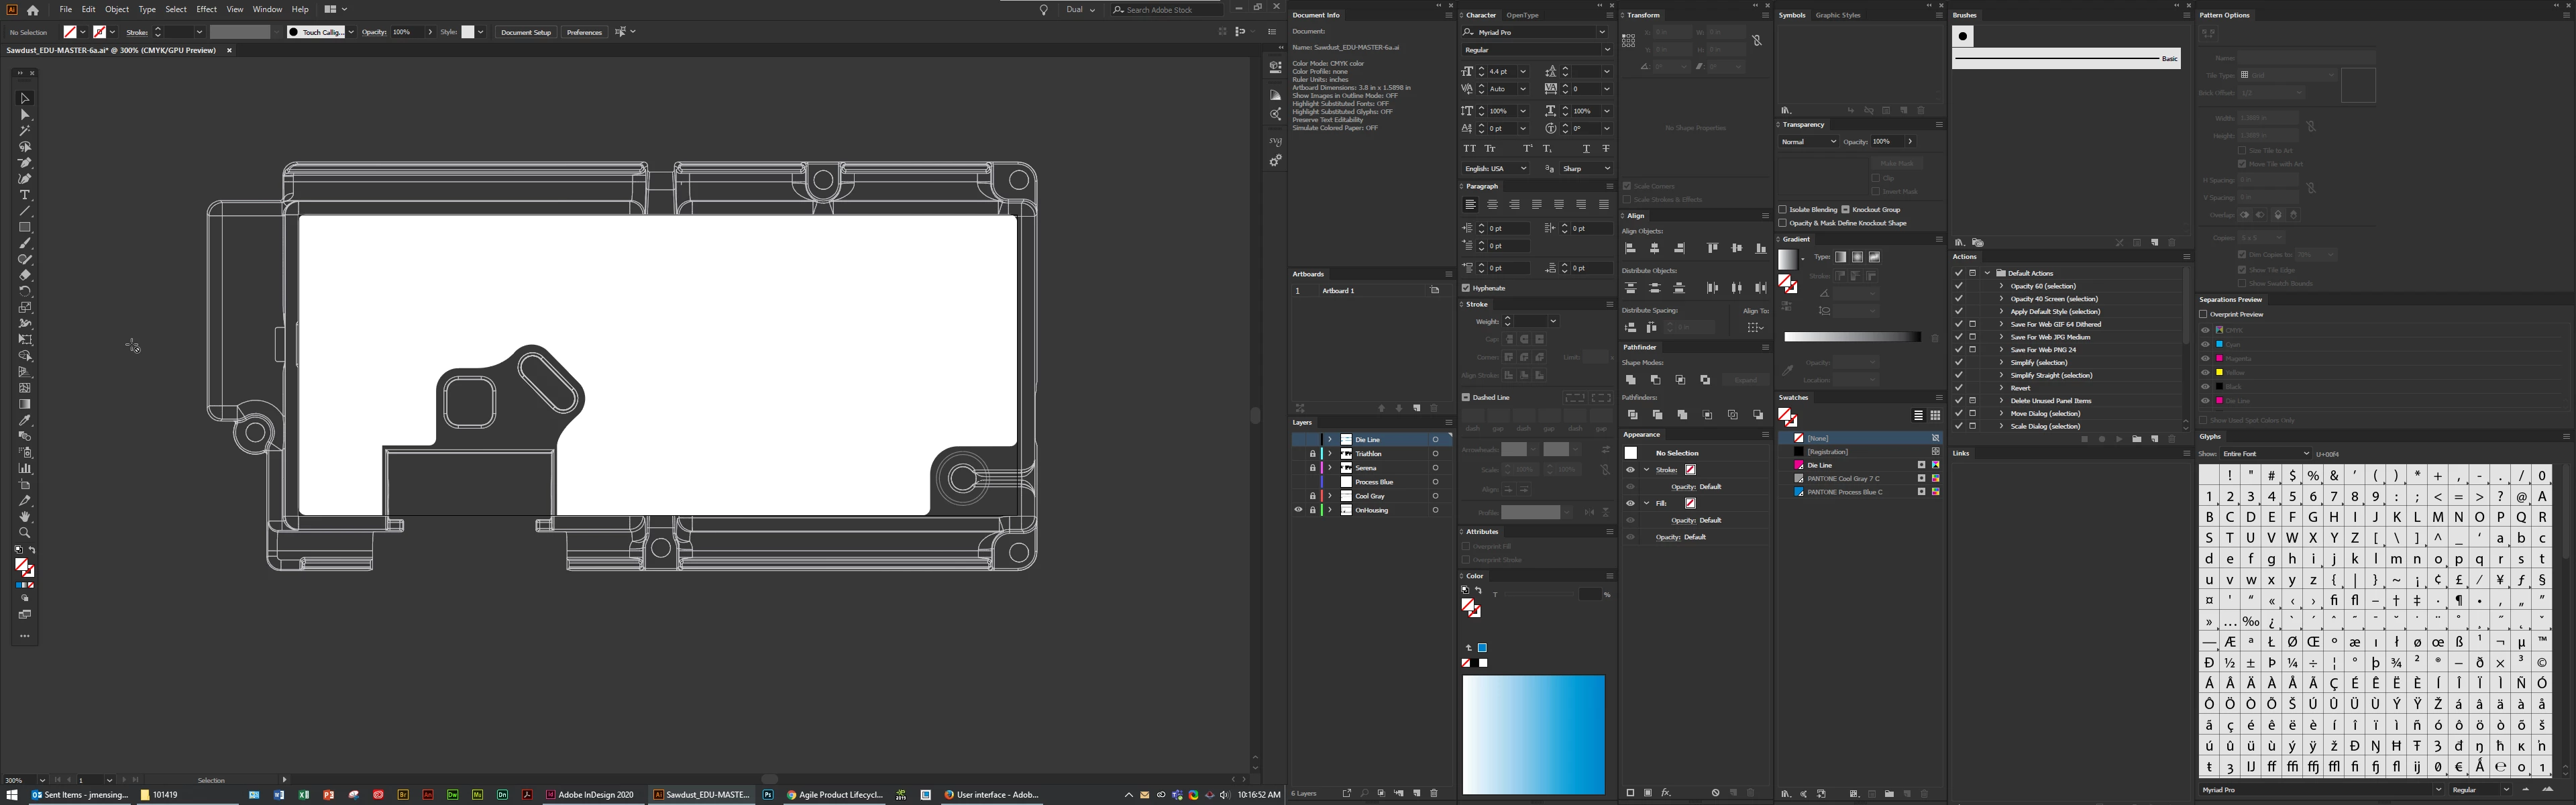The image size is (2576, 805).
Task: Expand the Triathlon layer
Action: [1330, 454]
